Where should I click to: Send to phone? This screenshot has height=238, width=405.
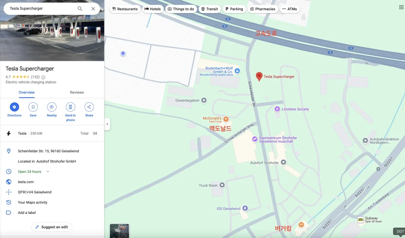70,112
